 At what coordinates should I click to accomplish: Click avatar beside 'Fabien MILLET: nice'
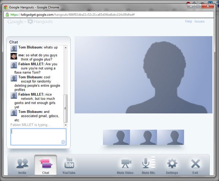14,95
